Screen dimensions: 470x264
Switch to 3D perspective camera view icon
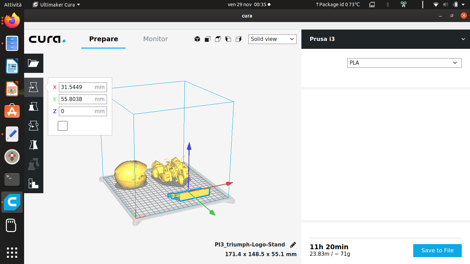point(197,39)
